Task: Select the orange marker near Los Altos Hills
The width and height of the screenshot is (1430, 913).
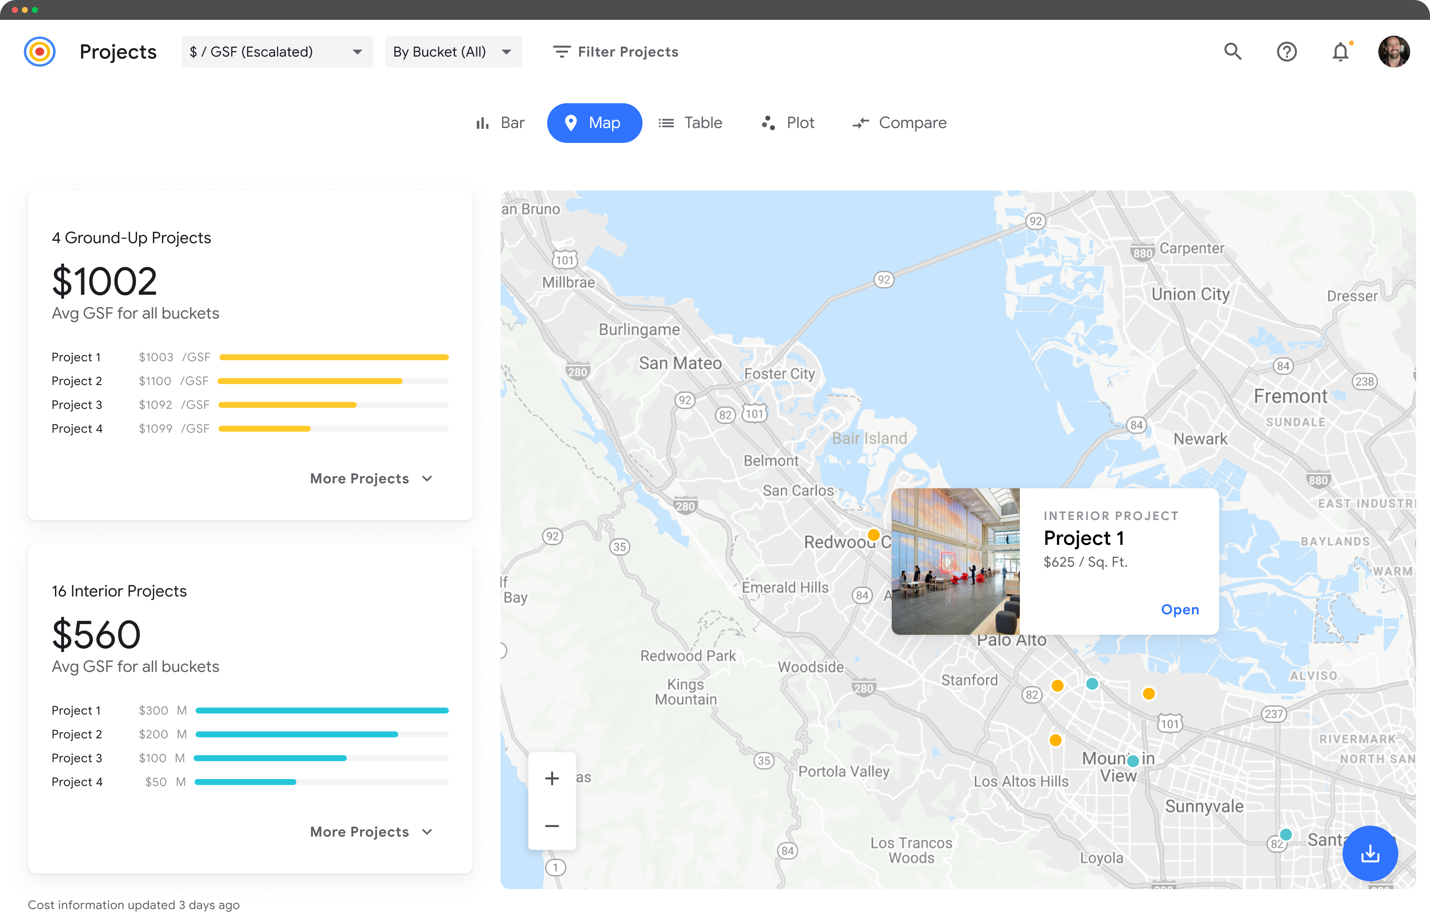Action: click(1055, 740)
